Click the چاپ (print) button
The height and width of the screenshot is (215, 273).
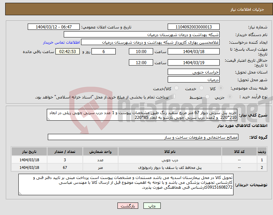point(152,206)
